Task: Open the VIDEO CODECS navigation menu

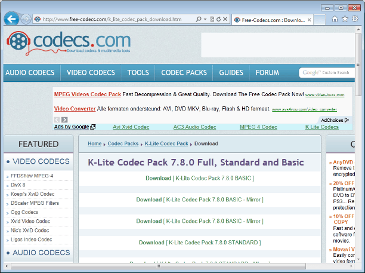Action: (x=91, y=73)
